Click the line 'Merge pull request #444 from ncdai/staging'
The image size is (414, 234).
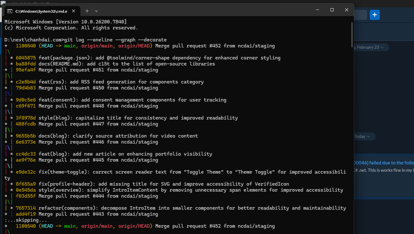pos(98,196)
